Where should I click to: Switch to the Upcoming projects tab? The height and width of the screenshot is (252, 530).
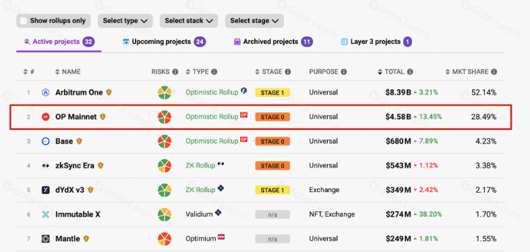point(165,42)
